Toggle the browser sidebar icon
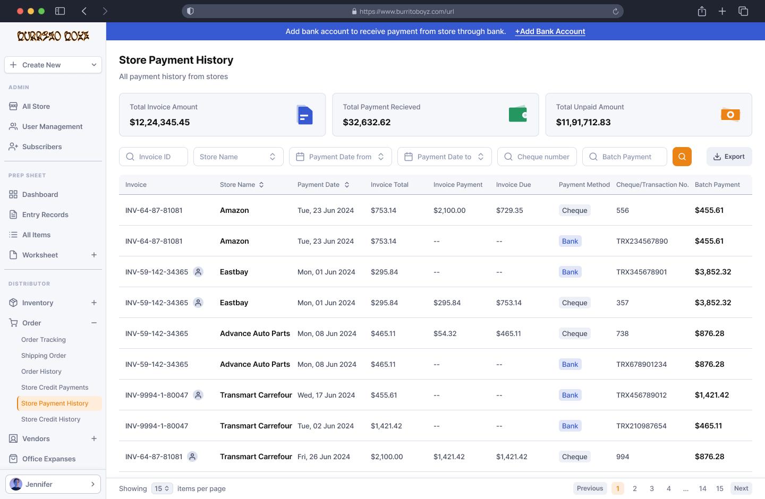Screen dimensions: 765x499 (60, 11)
